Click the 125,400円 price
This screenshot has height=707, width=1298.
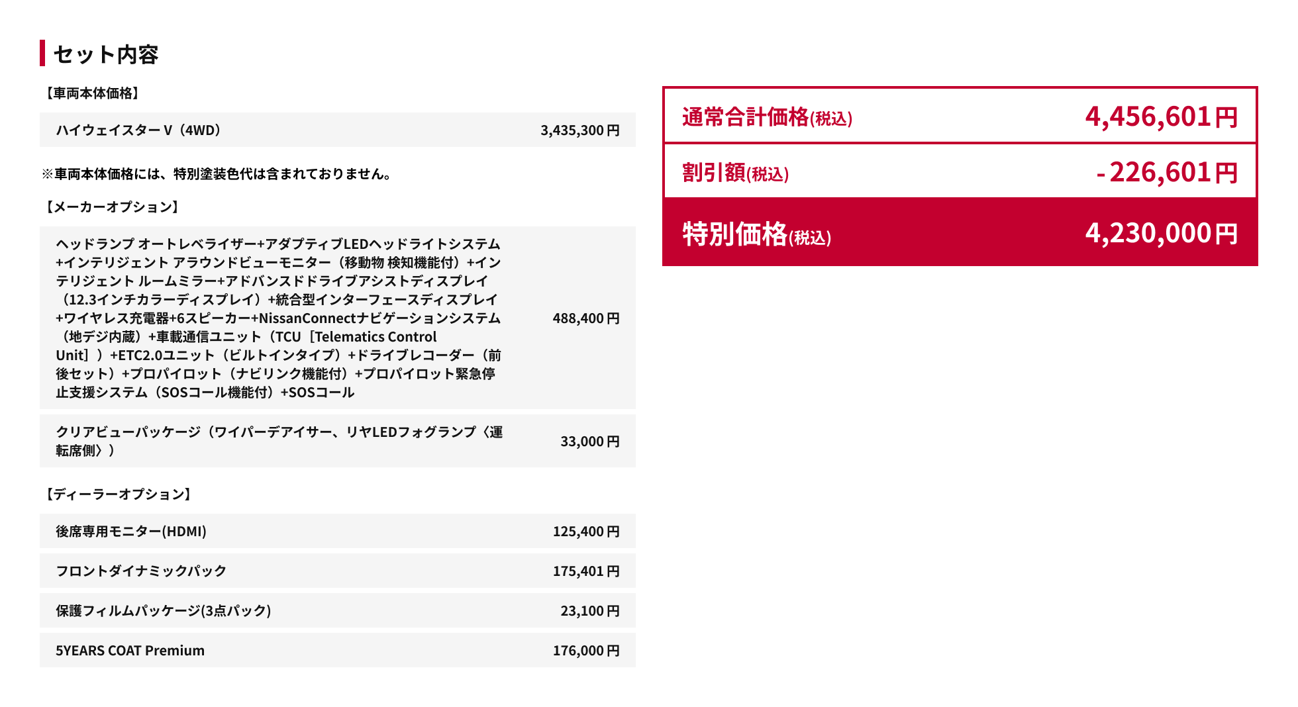coord(585,532)
